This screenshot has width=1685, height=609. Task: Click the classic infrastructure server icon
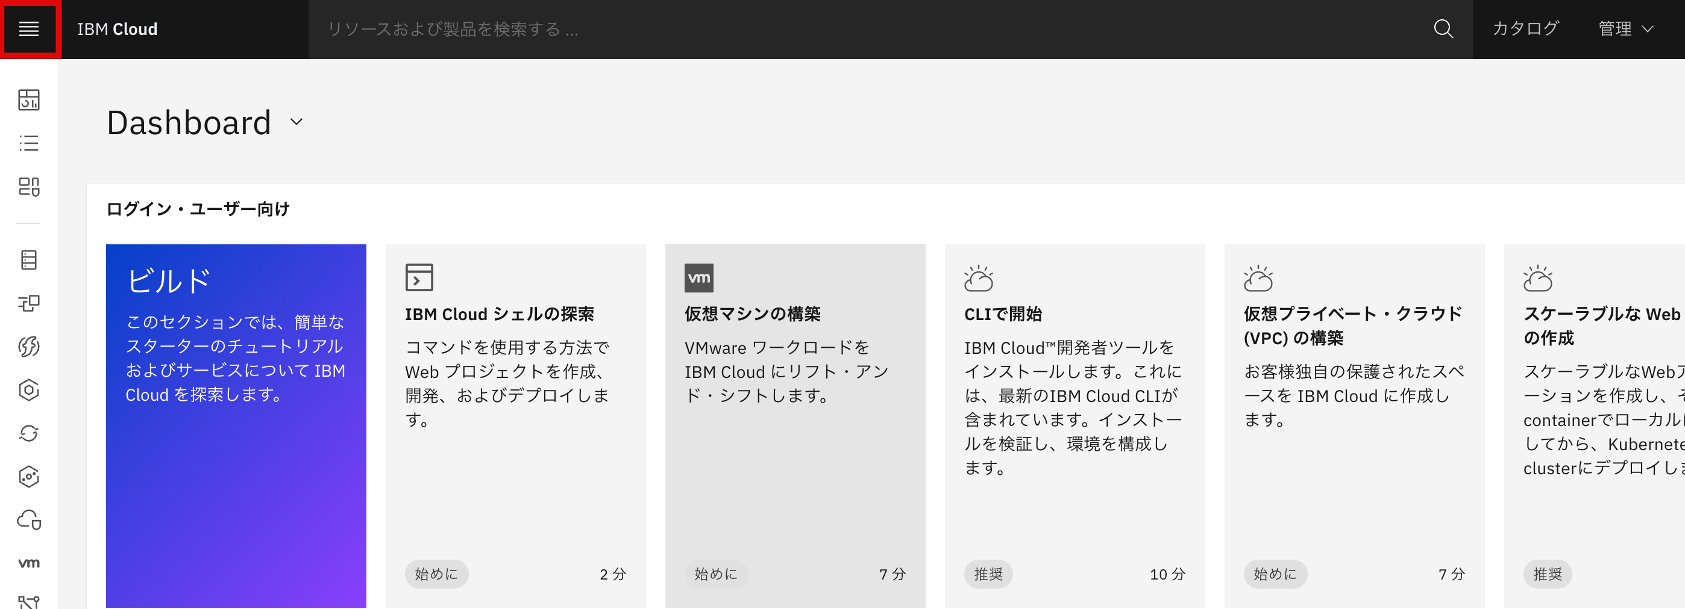click(x=29, y=259)
